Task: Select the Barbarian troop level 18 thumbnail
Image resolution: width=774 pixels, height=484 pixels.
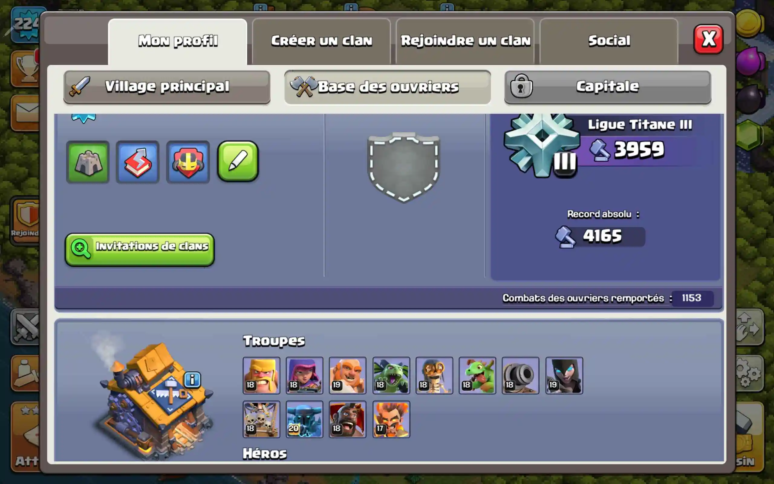Action: point(261,375)
